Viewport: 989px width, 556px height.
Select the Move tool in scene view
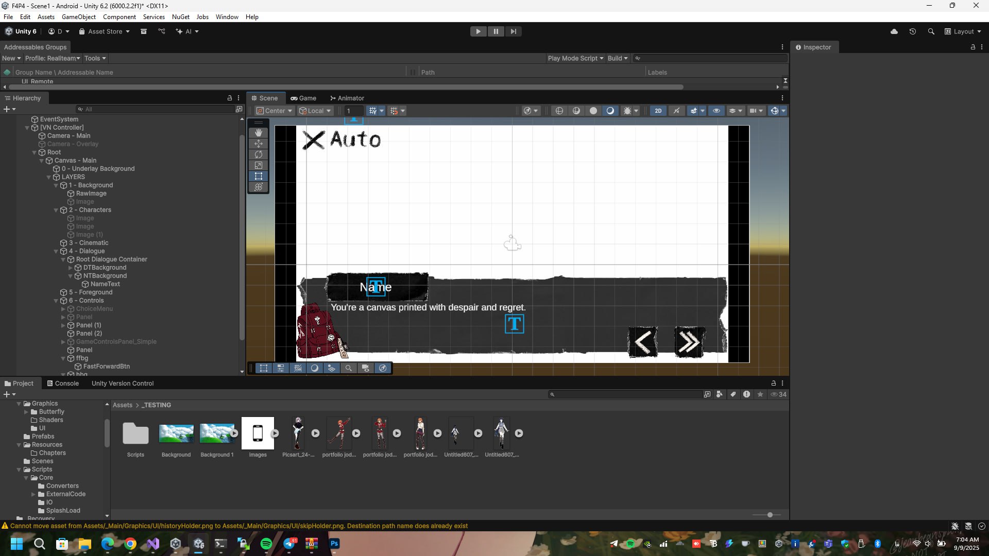(x=259, y=144)
